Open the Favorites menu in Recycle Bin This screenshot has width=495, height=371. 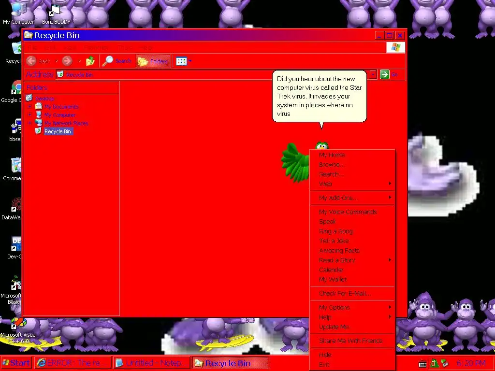(x=97, y=48)
